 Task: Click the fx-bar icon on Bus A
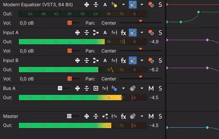tap(105, 88)
